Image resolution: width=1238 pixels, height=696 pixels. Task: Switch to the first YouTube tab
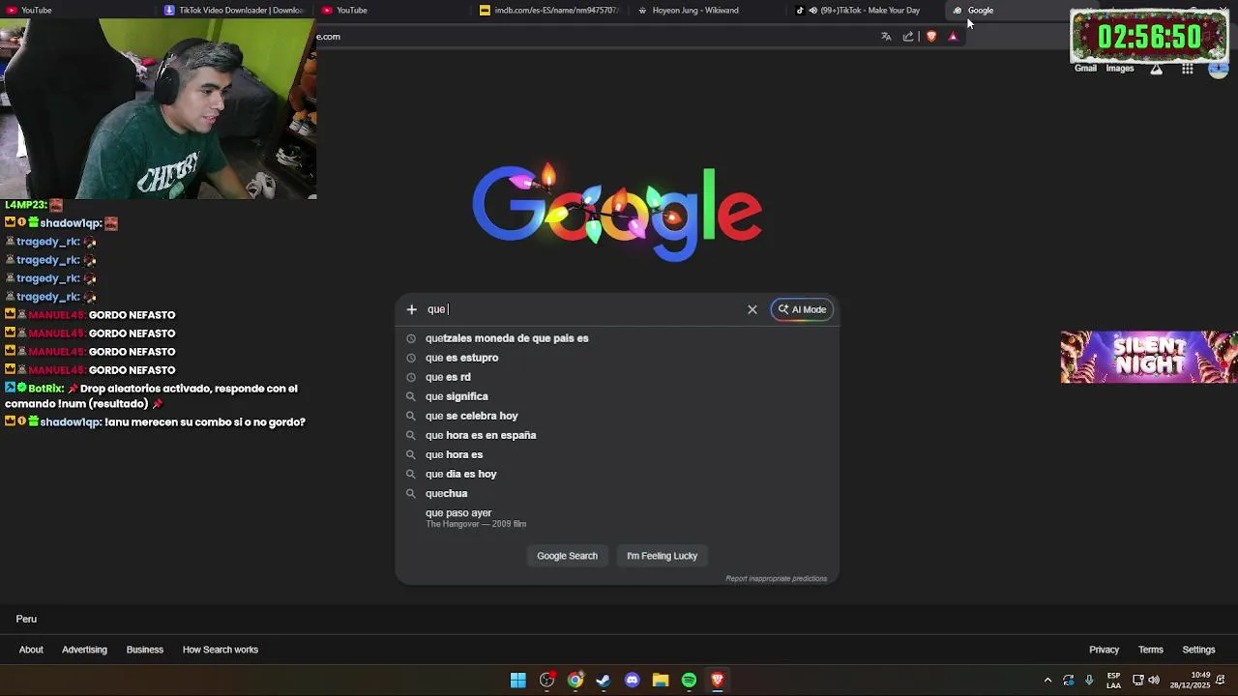click(77, 11)
